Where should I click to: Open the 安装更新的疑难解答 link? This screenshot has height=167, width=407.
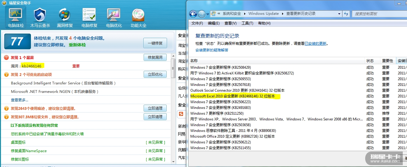(x=212, y=50)
